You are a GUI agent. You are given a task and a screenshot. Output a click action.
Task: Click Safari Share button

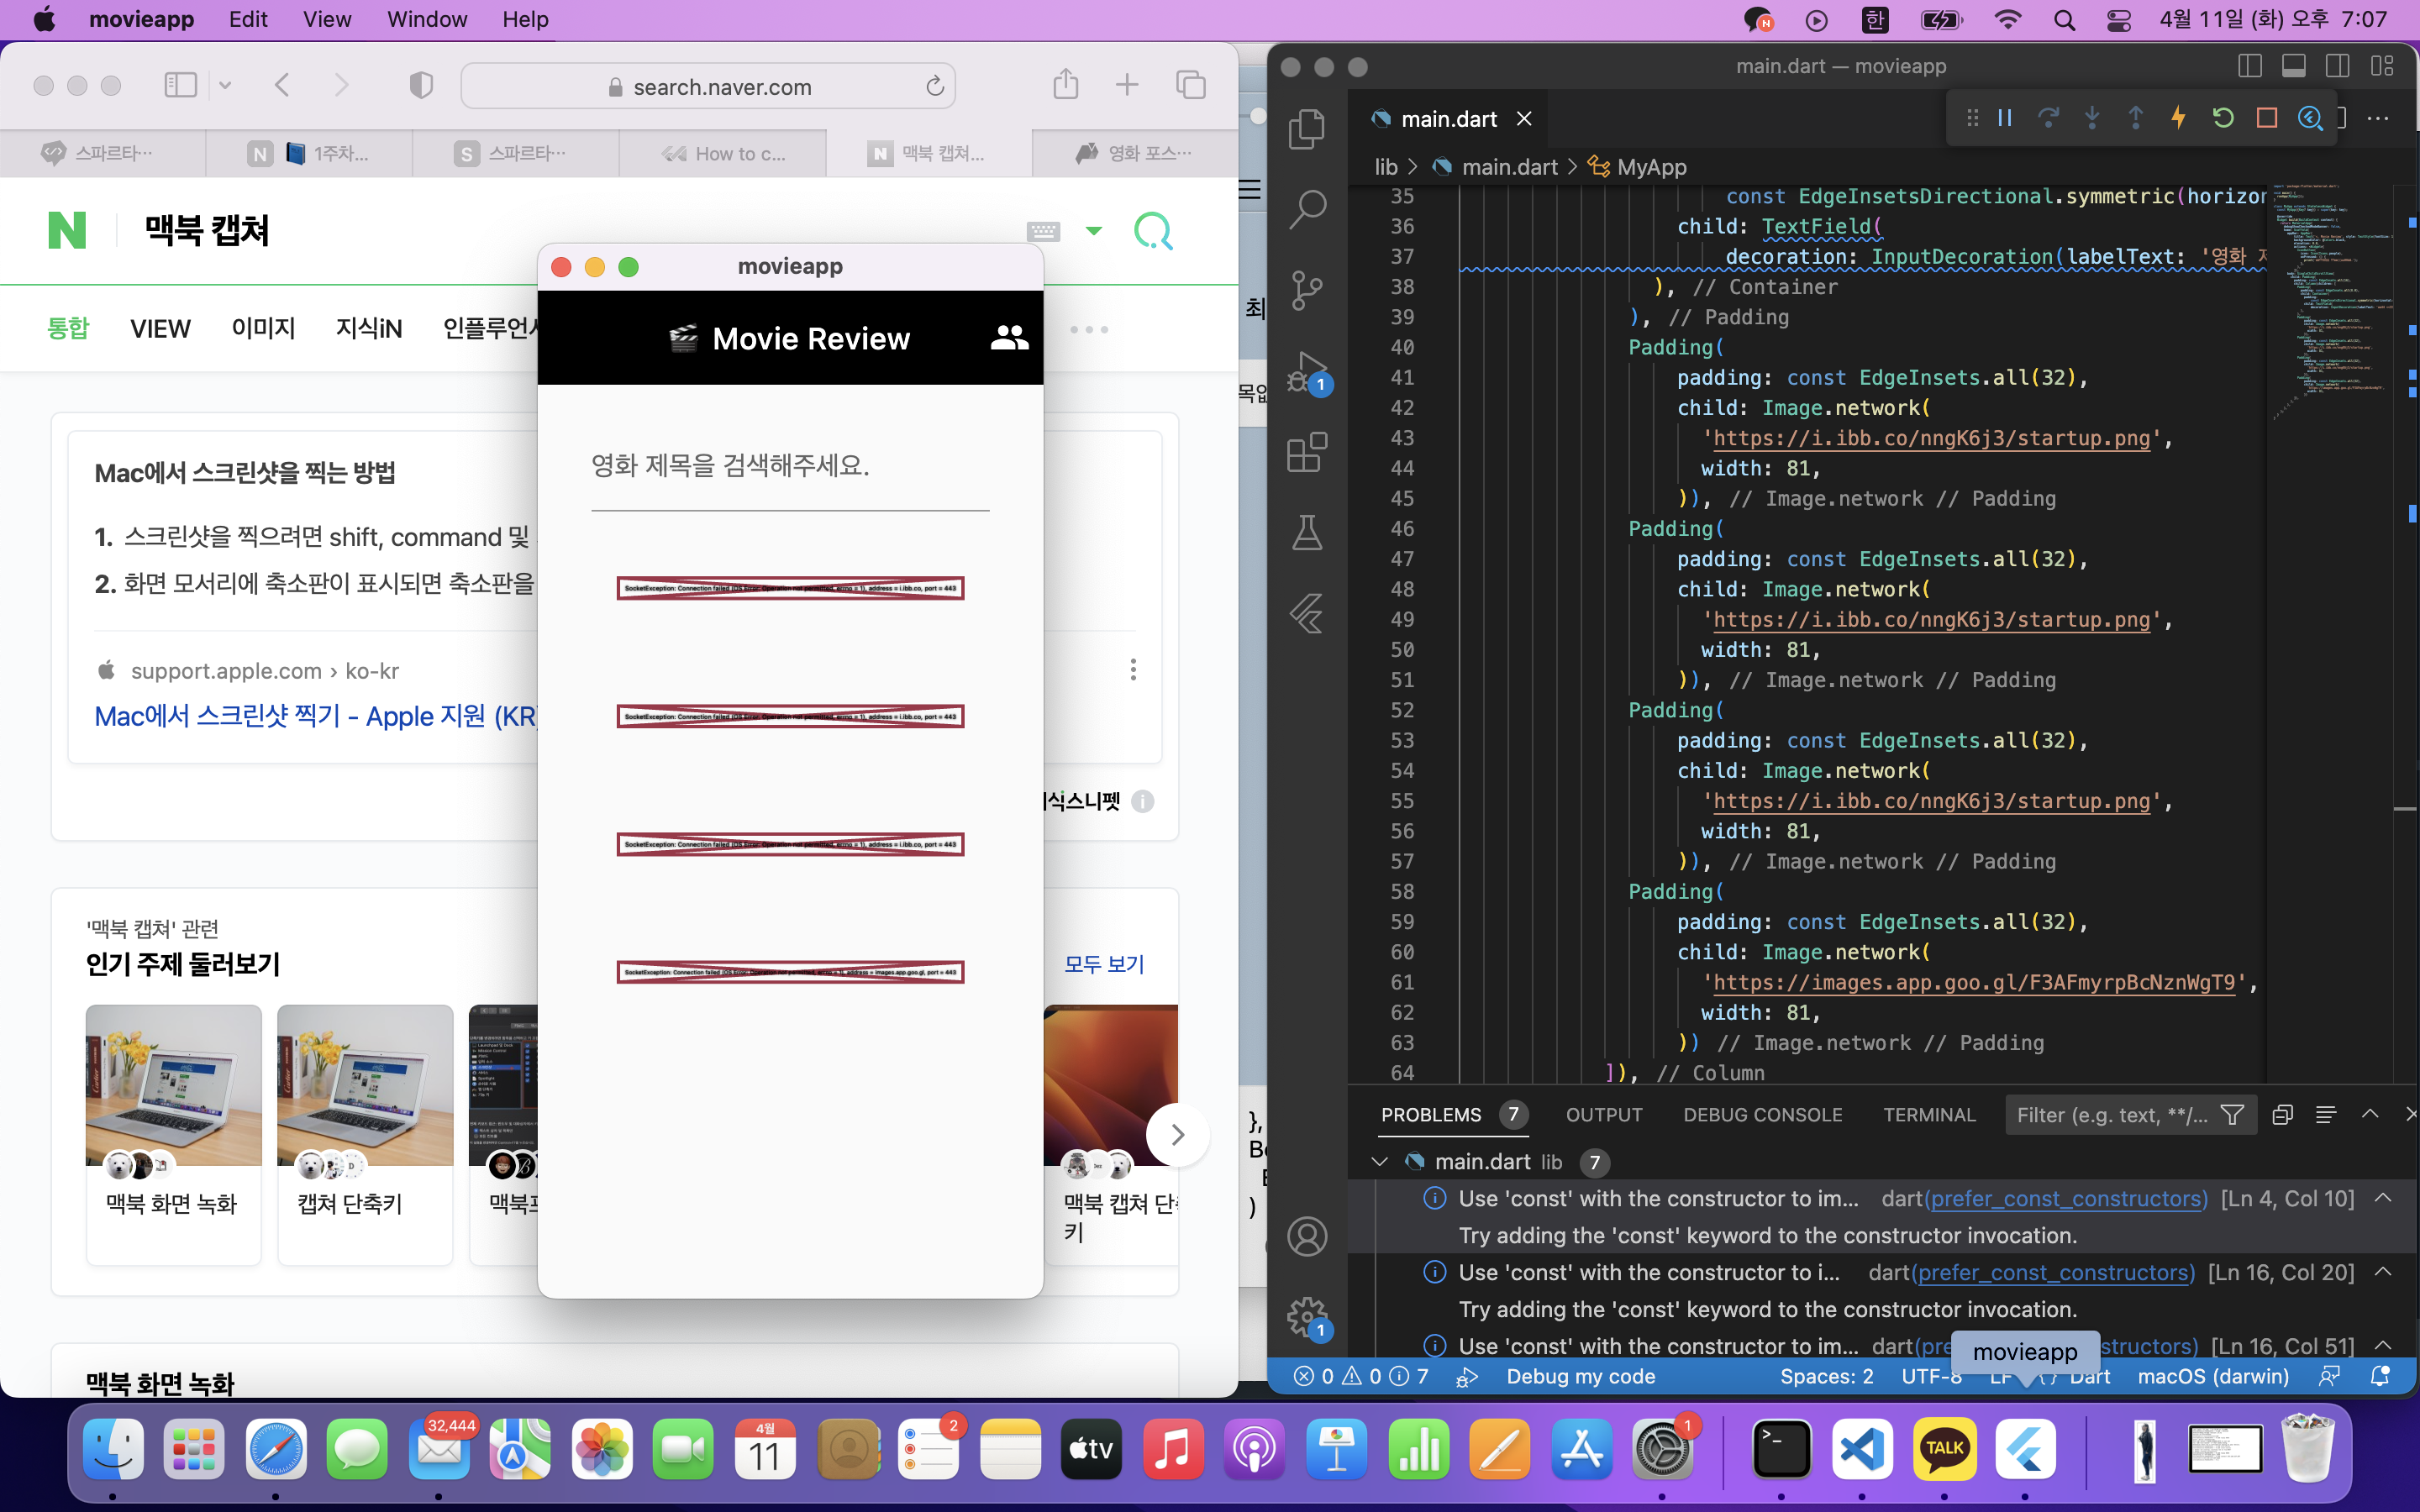click(1066, 85)
